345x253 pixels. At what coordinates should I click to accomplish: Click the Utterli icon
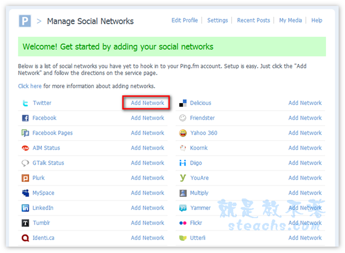183,238
